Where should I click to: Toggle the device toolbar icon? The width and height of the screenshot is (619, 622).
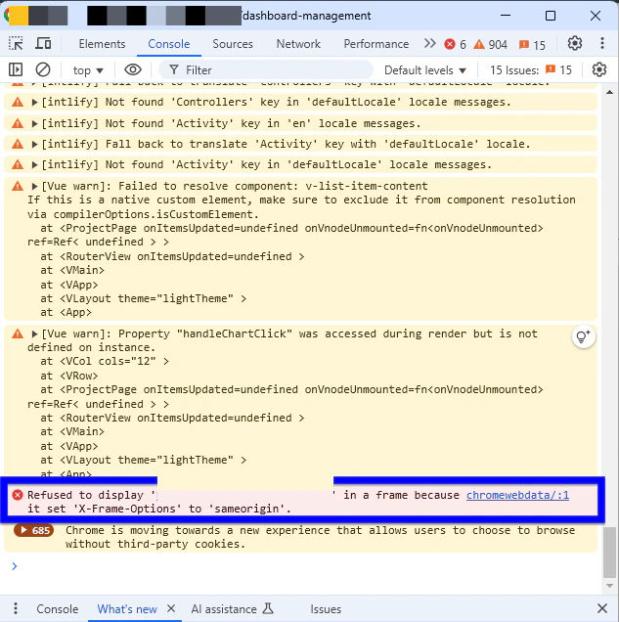43,43
